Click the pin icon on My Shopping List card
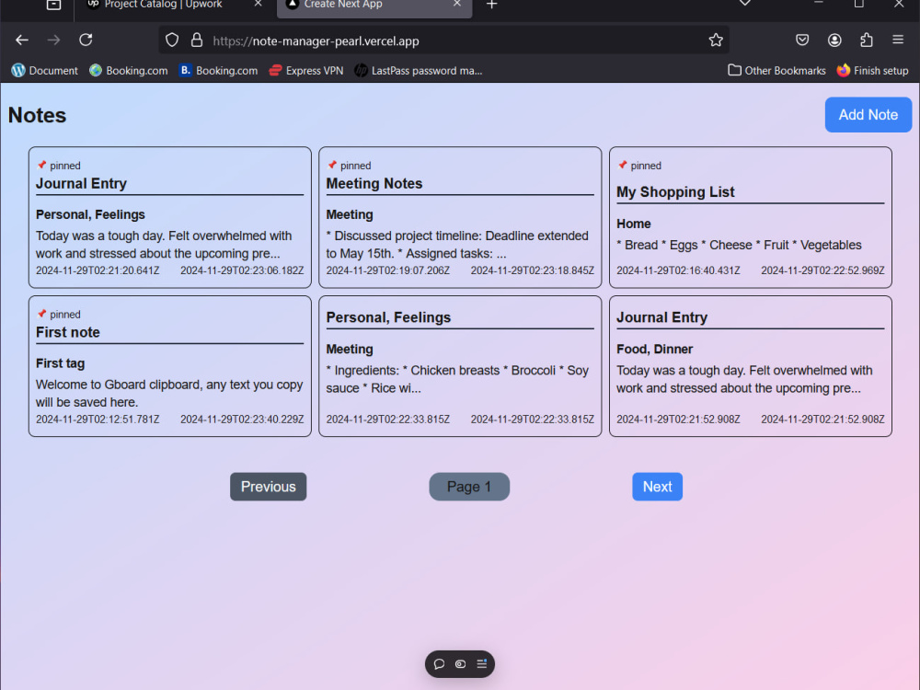 [623, 165]
